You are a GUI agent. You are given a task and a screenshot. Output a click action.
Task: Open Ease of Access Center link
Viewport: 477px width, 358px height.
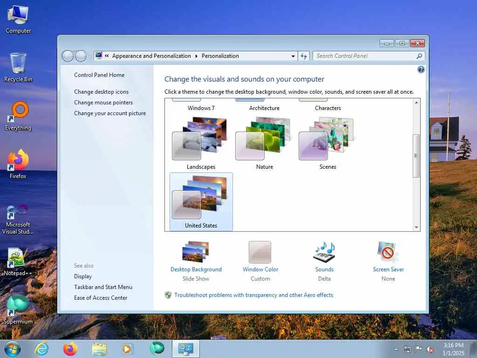tap(101, 298)
